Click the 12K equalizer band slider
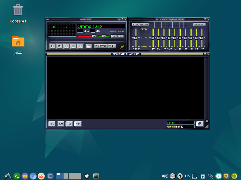This screenshot has height=180, width=241. click(191, 38)
